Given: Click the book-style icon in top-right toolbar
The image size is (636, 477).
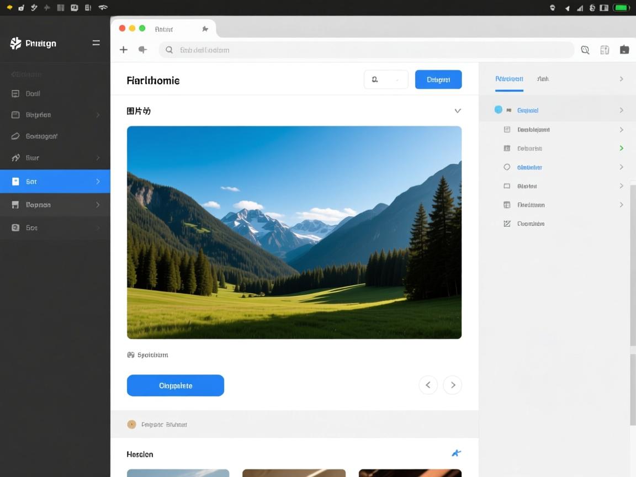Looking at the screenshot, I should pyautogui.click(x=605, y=50).
